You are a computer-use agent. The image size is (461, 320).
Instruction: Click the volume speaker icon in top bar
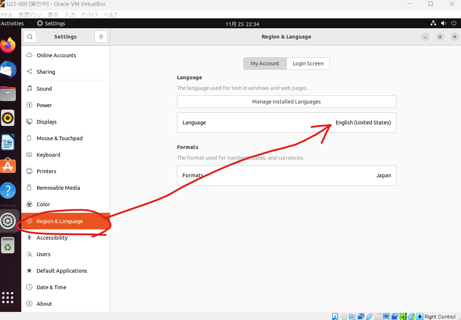coord(444,23)
